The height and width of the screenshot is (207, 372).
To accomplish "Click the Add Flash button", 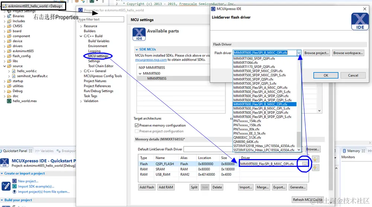I will (x=147, y=187).
